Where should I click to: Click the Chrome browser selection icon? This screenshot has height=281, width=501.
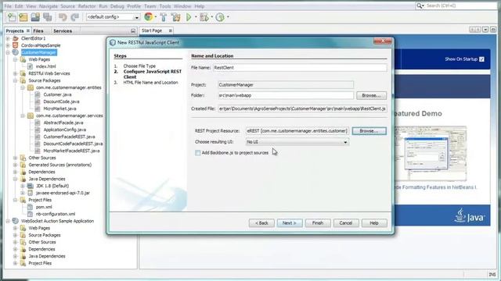pyautogui.click(x=148, y=17)
